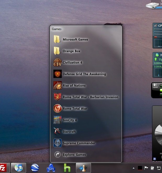This screenshot has height=173, width=162.
Task: Click the power plug tray icon
Action: 152,168
